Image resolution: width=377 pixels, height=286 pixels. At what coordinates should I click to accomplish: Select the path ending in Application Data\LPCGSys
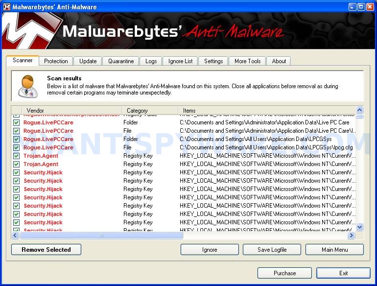pos(256,139)
